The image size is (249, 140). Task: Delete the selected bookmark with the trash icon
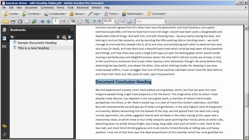[58, 37]
